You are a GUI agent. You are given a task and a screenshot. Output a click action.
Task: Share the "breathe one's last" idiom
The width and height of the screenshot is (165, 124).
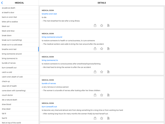tap(95, 25)
